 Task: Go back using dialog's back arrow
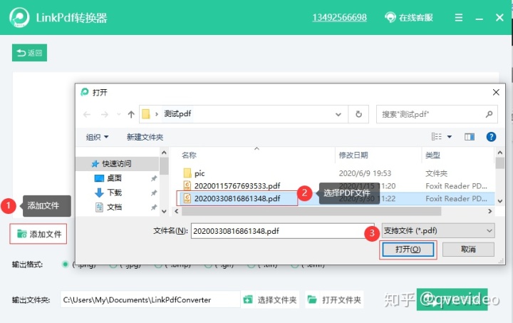(87, 114)
